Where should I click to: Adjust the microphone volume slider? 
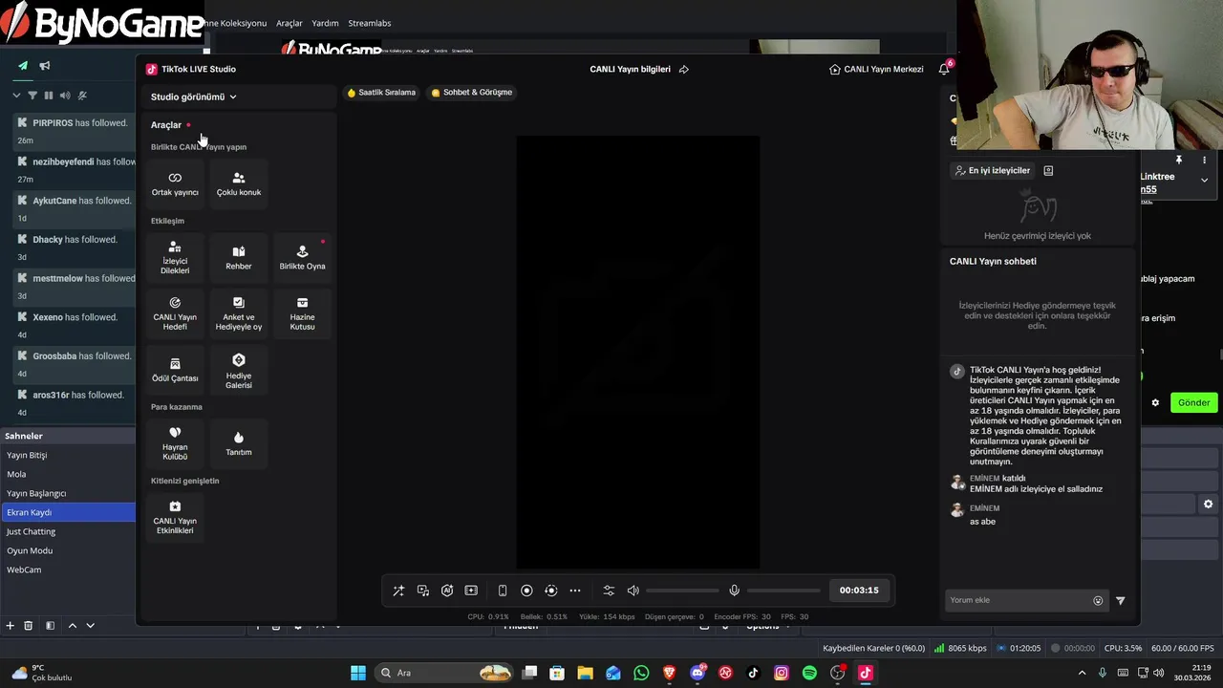coord(783,591)
